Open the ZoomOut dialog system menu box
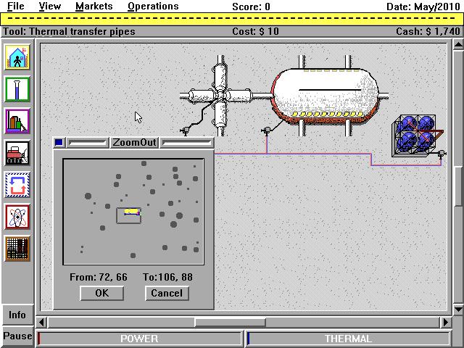464x348 pixels. click(x=59, y=143)
